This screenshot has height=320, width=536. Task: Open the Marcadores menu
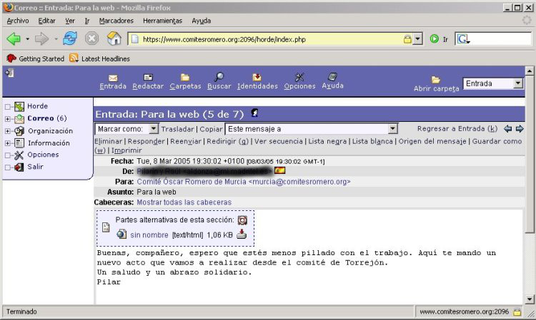click(x=116, y=21)
